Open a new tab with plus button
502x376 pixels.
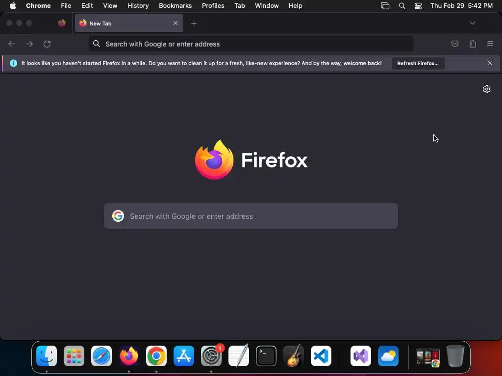194,23
